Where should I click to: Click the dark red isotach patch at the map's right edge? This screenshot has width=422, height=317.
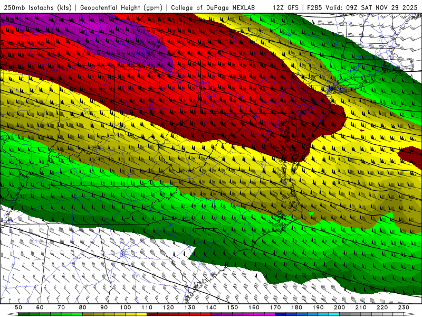[x=411, y=156]
